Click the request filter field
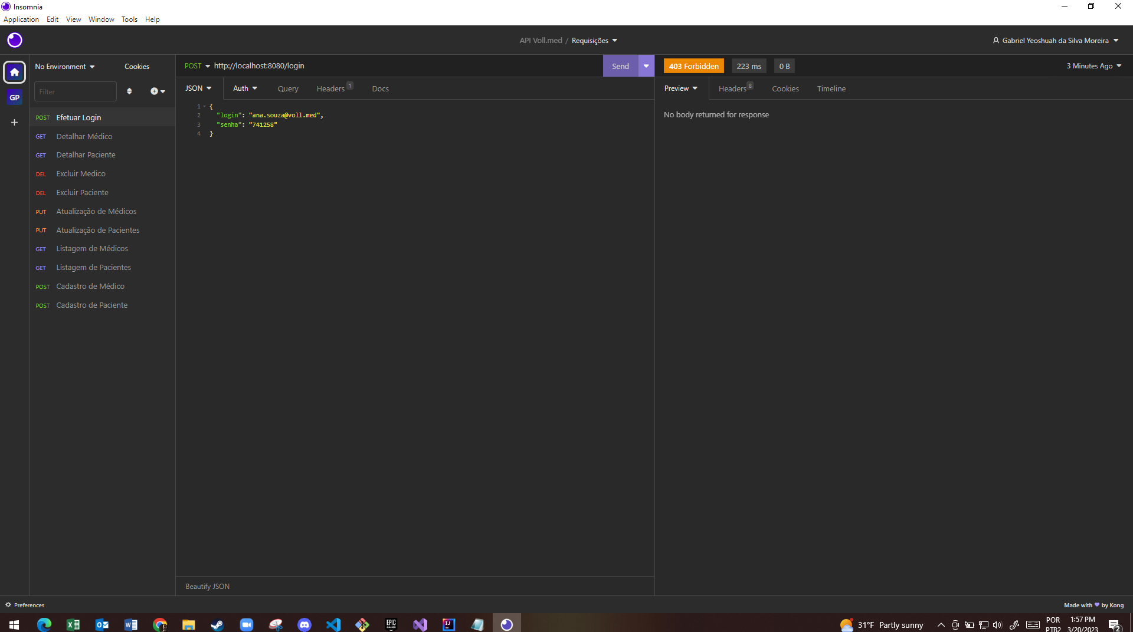 coord(76,91)
